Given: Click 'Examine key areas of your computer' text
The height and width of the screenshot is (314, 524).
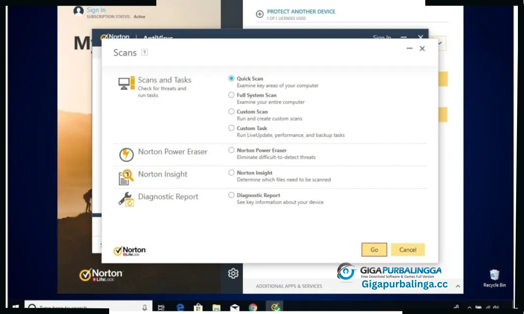Looking at the screenshot, I should click(x=278, y=85).
